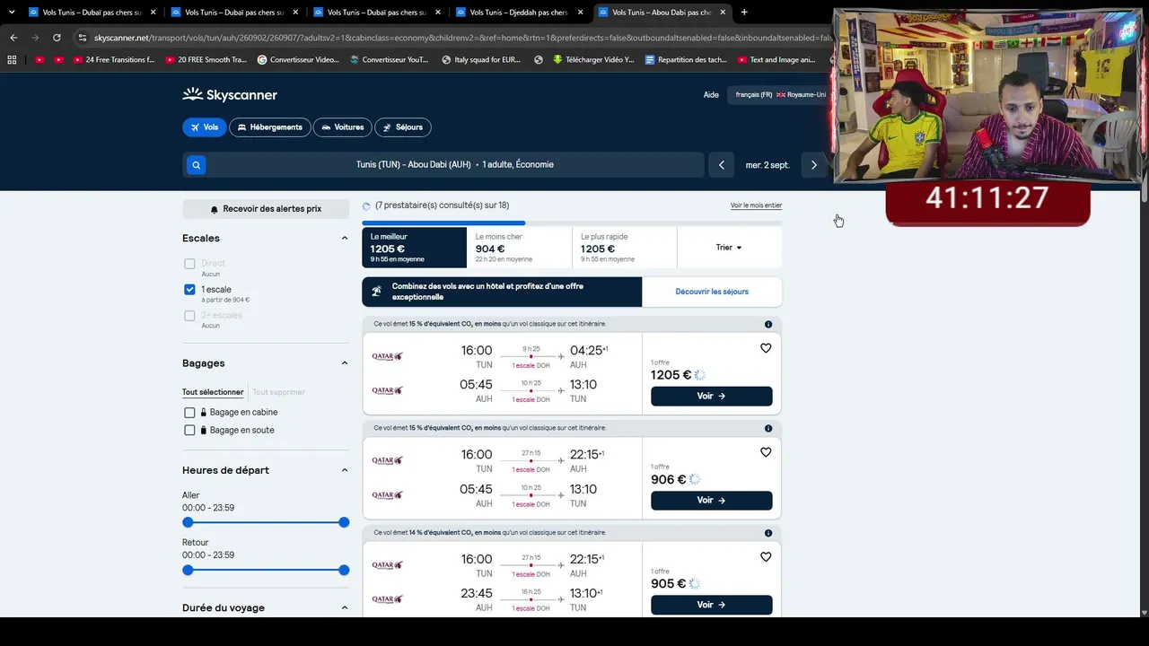This screenshot has height=646, width=1149.
Task: Open CO2 info icon above 905 € flight
Action: tap(768, 533)
